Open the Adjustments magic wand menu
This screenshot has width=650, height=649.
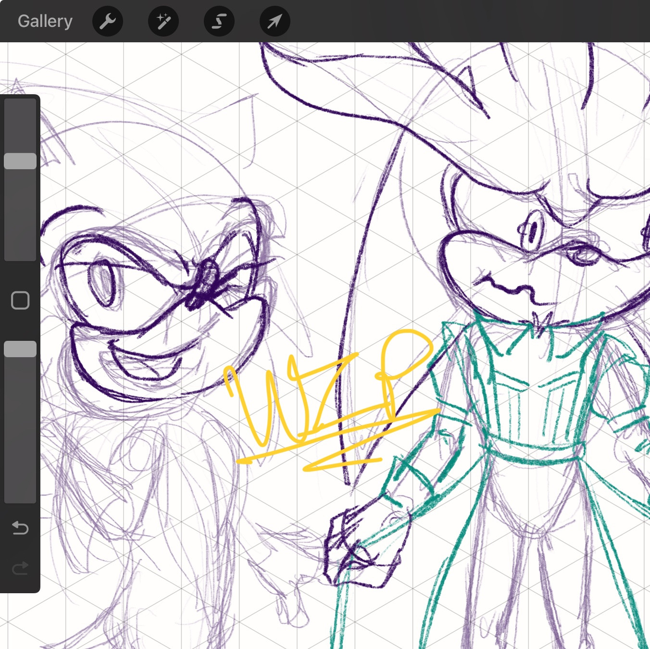(163, 21)
